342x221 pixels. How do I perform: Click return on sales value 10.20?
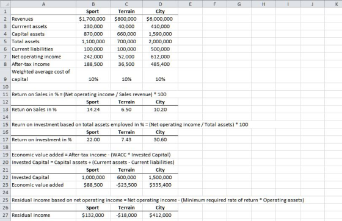(160, 110)
